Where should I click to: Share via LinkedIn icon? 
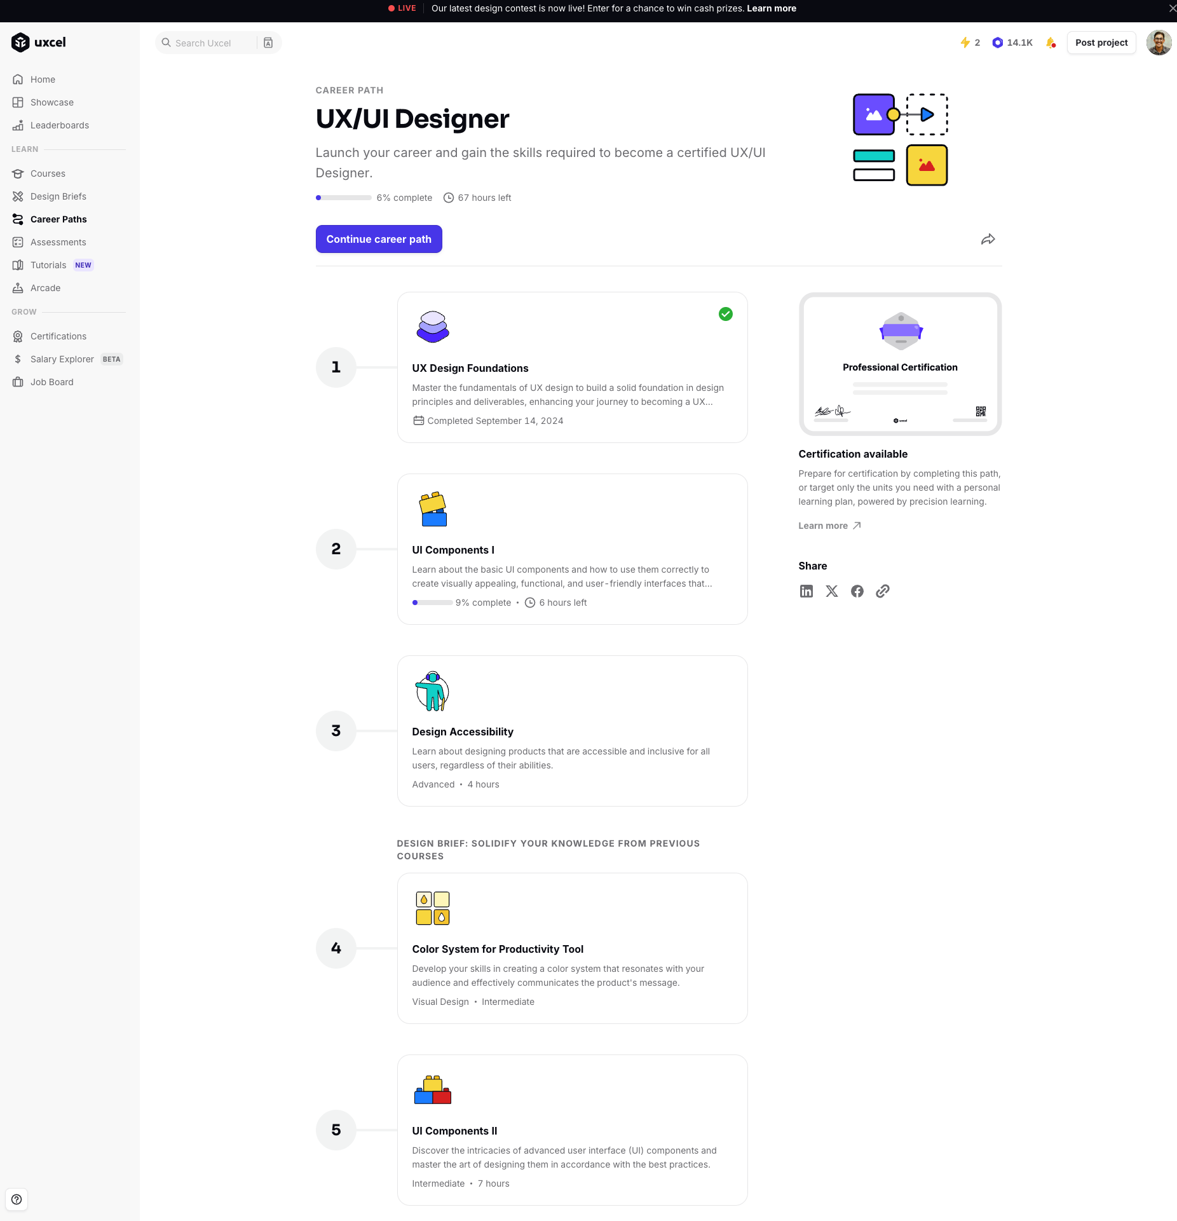point(806,591)
